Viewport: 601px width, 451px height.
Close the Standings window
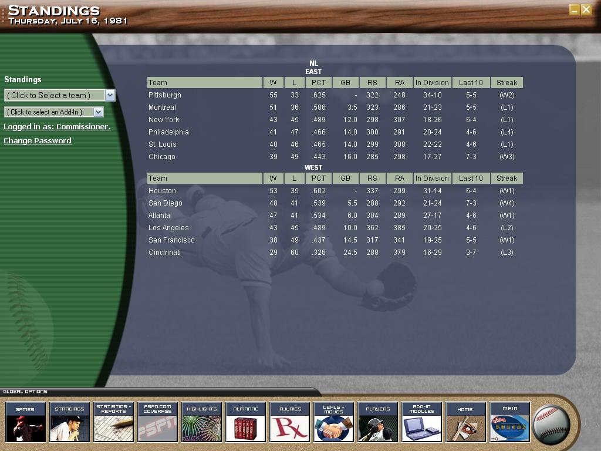coord(586,9)
